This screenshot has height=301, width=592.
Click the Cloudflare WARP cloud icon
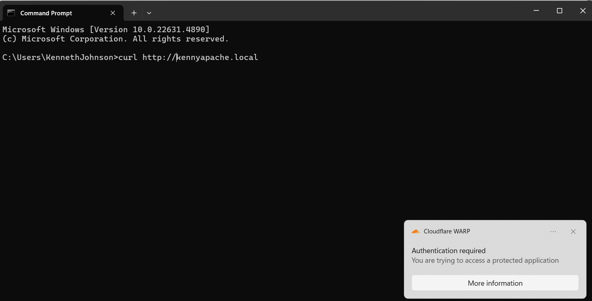(416, 231)
